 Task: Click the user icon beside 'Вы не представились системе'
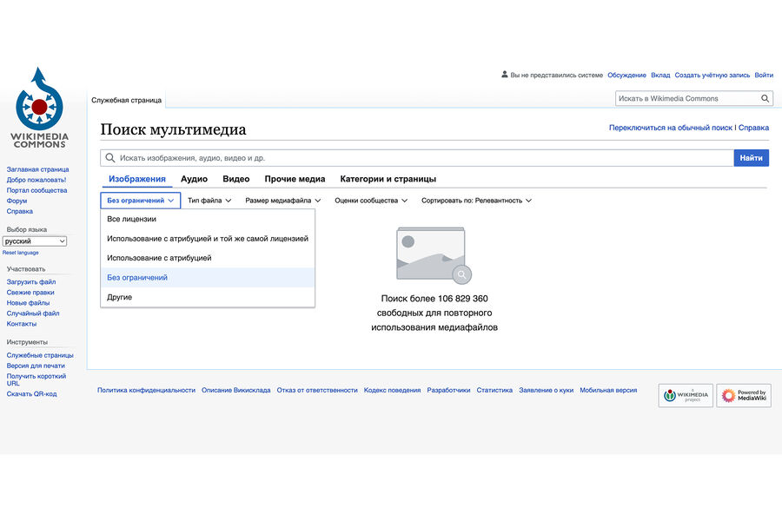pos(504,75)
